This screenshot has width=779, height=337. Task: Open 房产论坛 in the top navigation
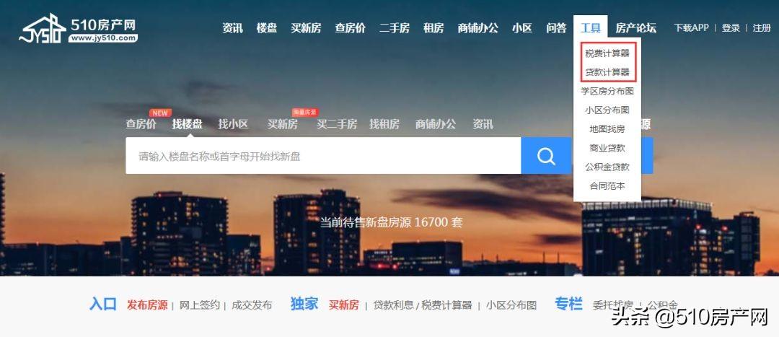point(636,28)
